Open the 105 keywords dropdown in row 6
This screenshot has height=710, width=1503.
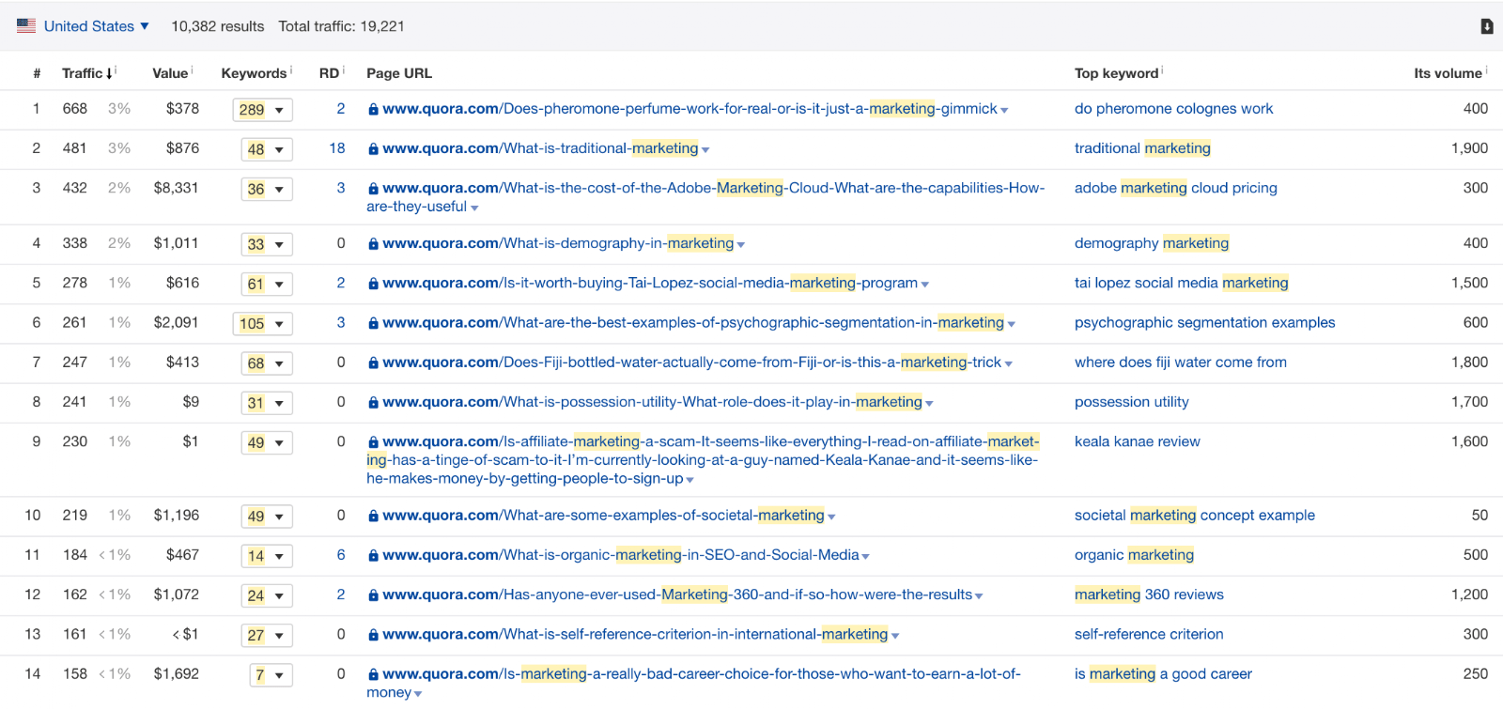point(263,324)
